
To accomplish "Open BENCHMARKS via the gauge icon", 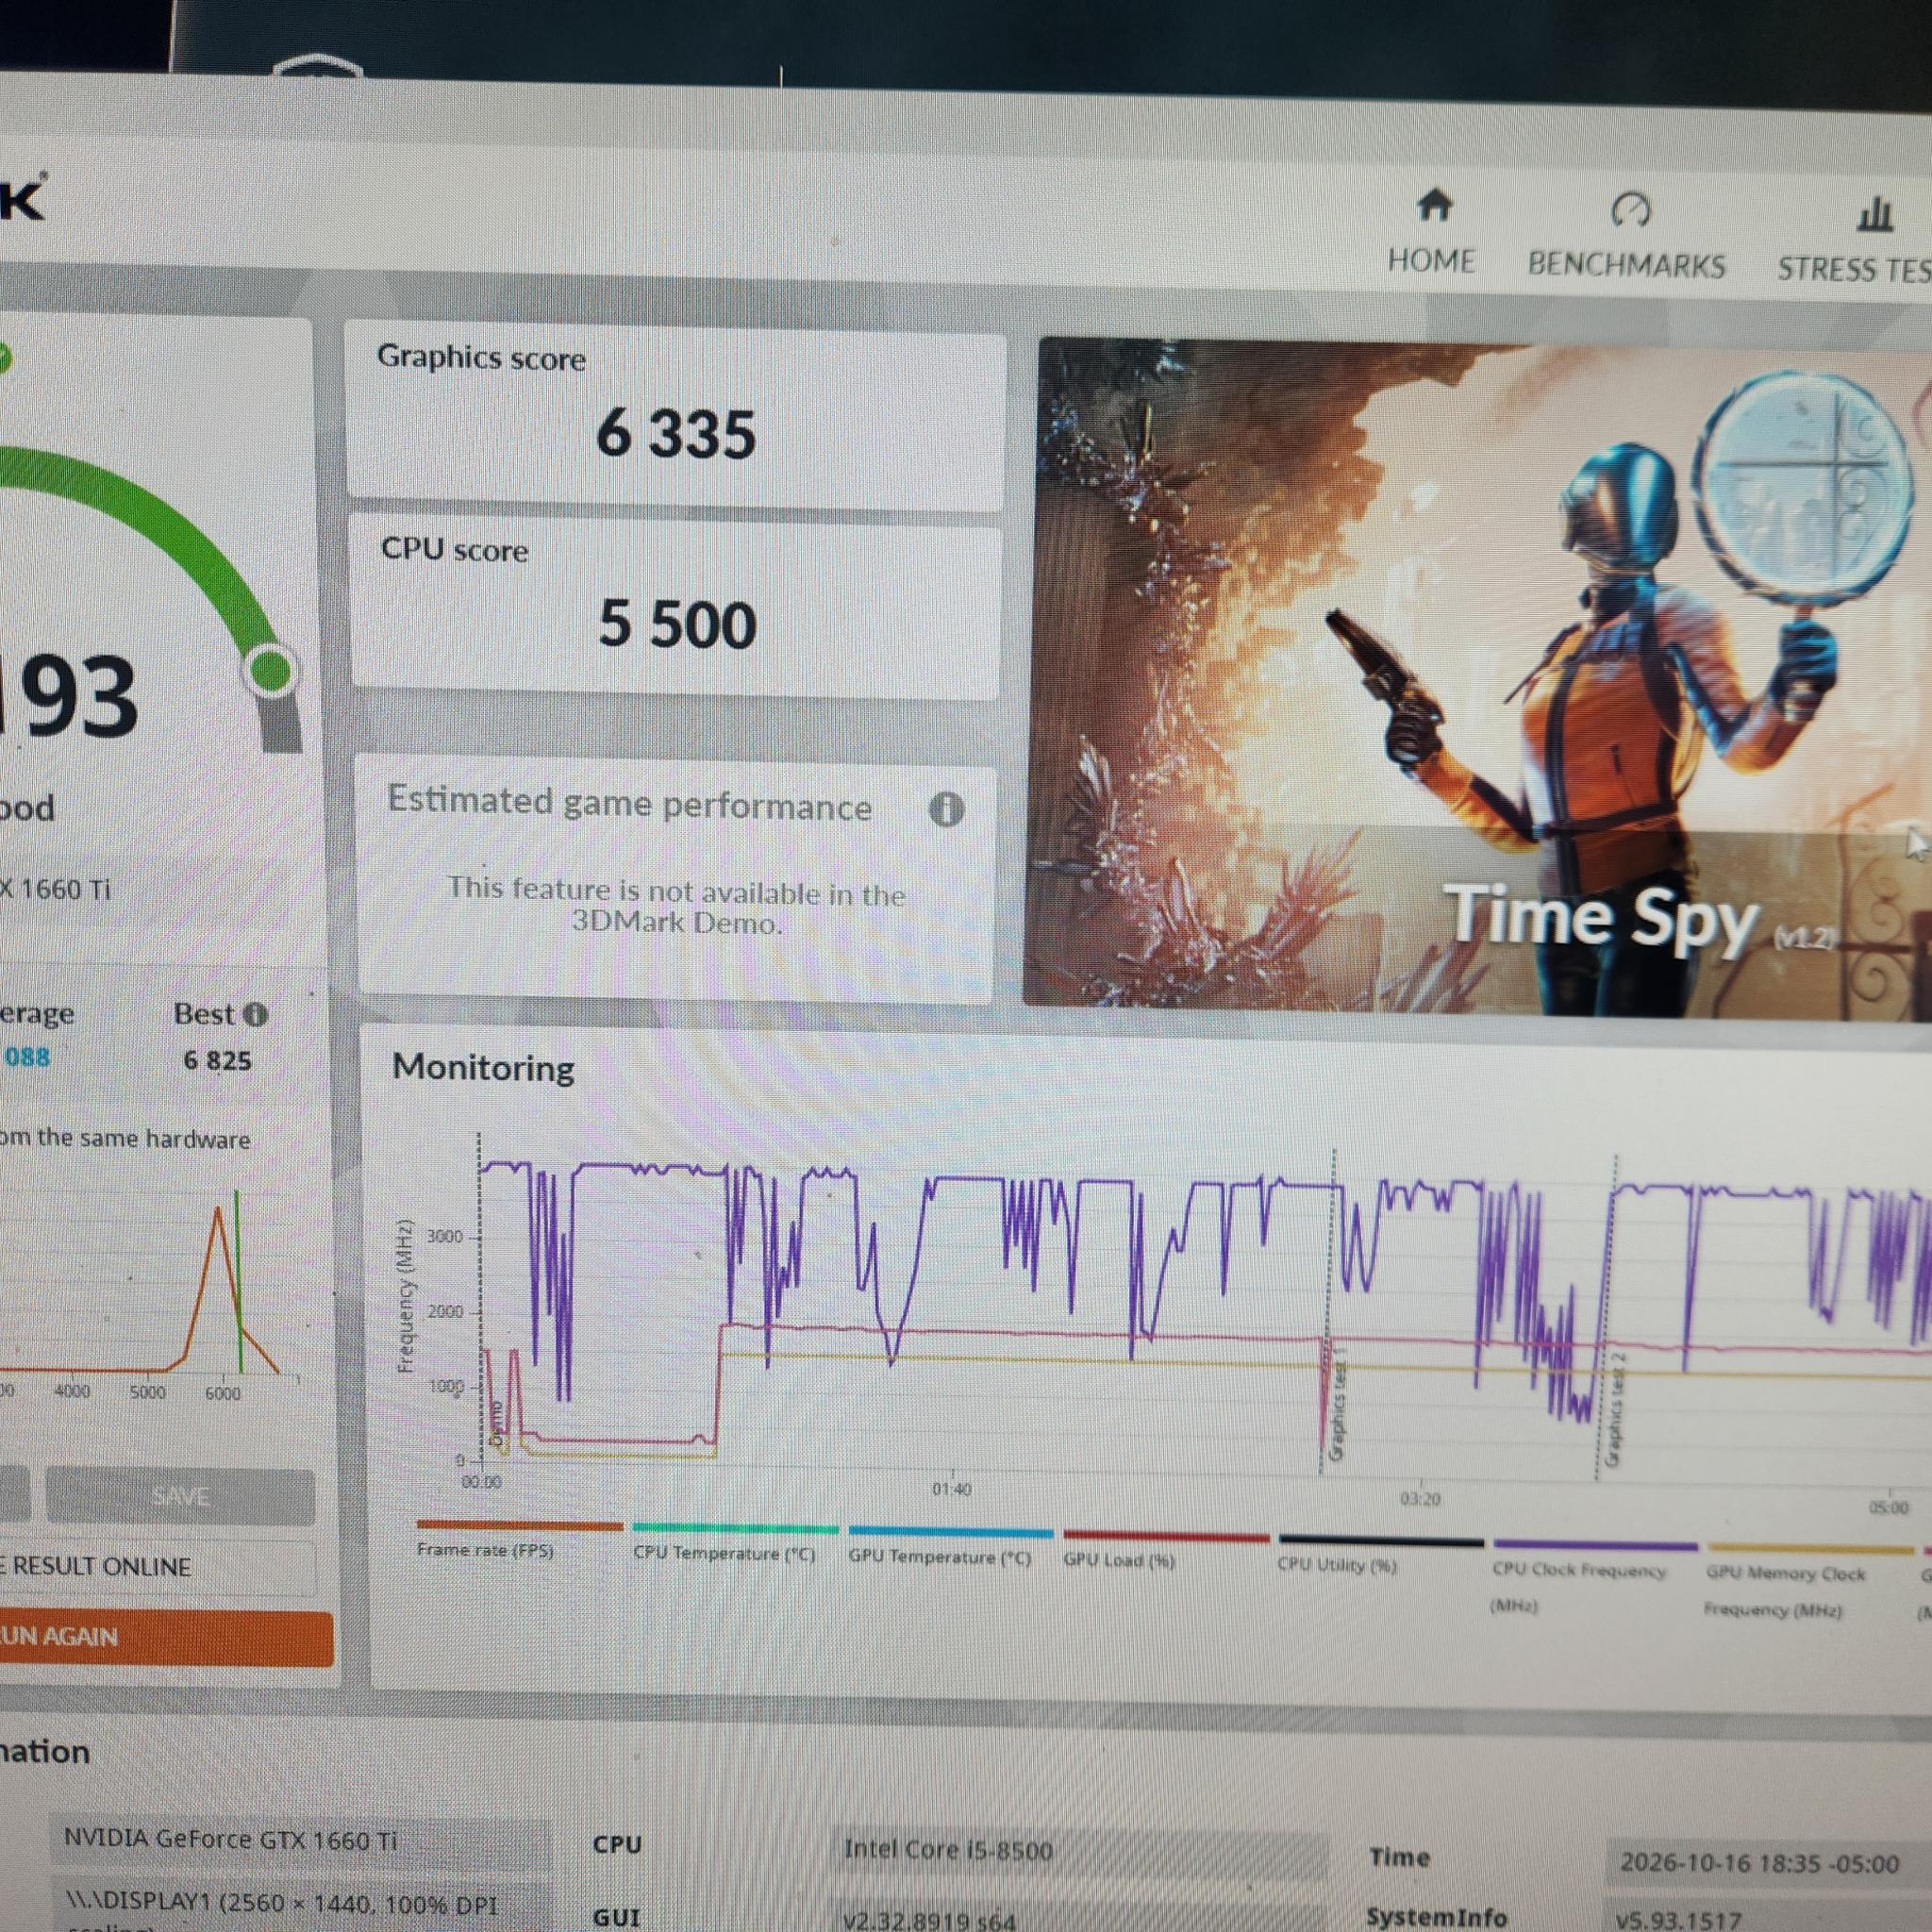I will 1630,209.
